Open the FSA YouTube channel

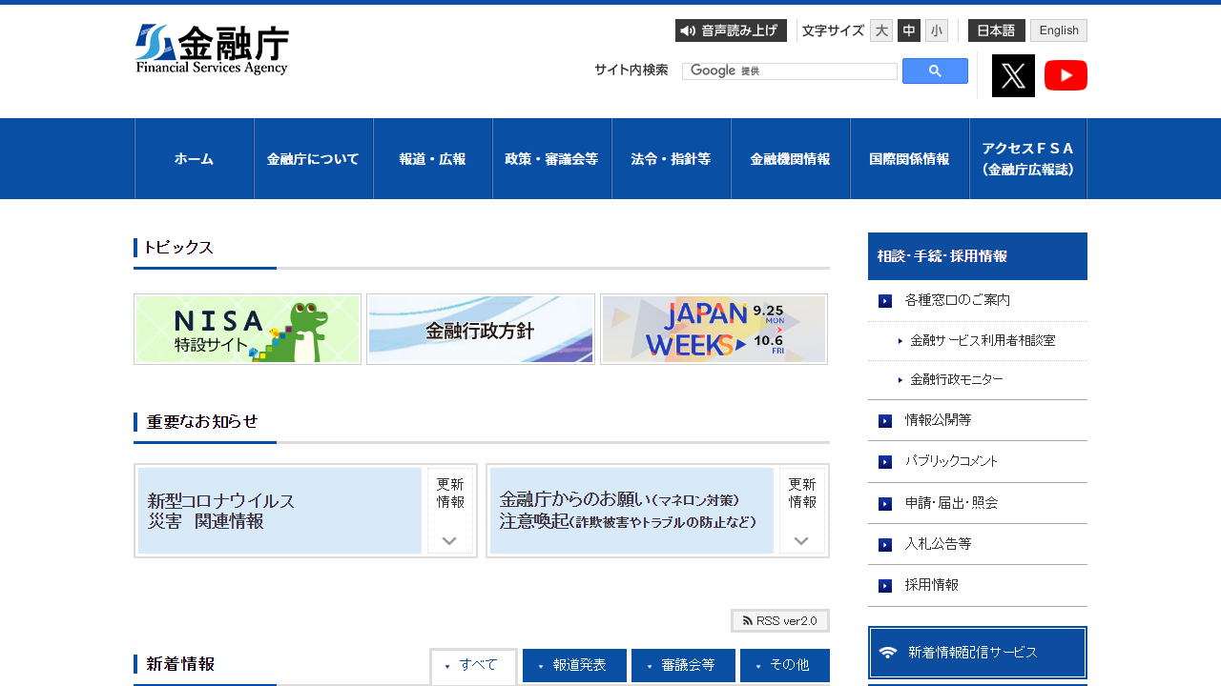tap(1066, 75)
